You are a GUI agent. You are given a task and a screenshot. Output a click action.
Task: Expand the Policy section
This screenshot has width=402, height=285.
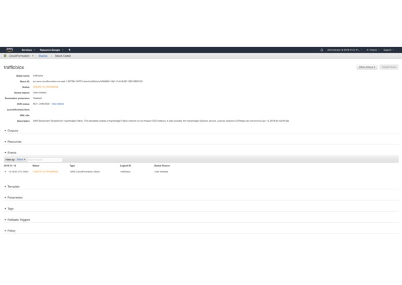tap(10, 231)
